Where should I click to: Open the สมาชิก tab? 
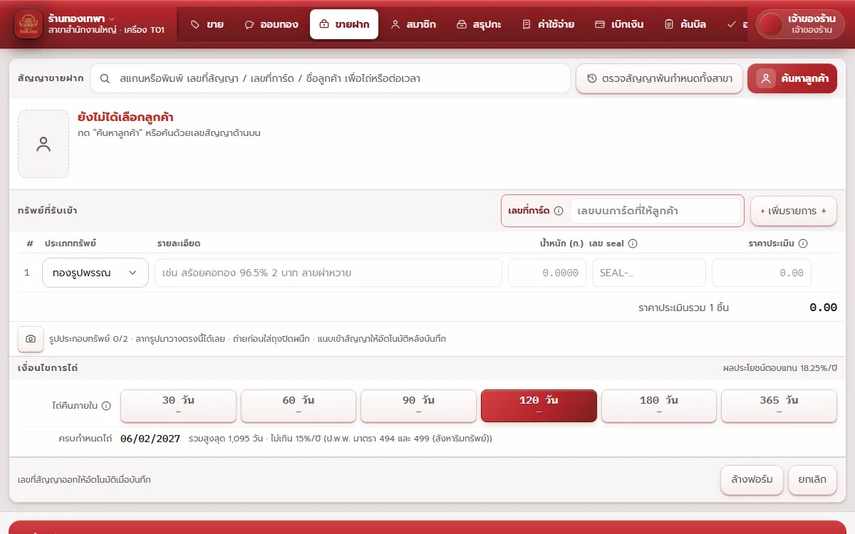[413, 24]
